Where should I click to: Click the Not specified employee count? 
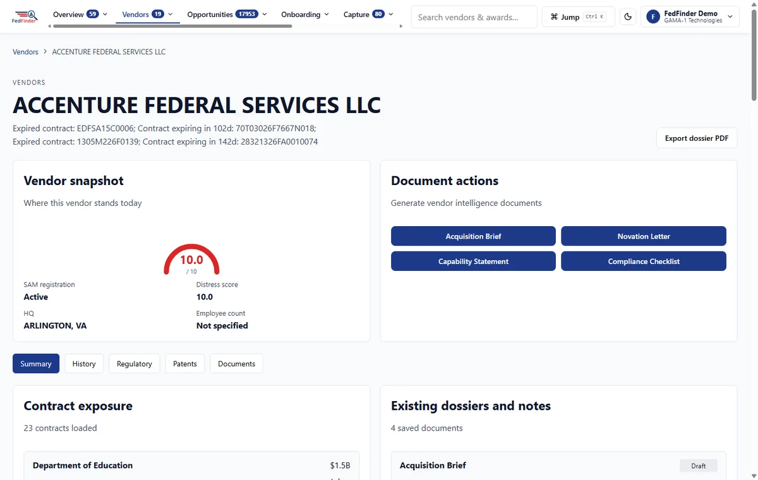222,326
